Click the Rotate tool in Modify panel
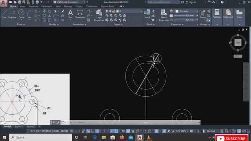 point(50,11)
